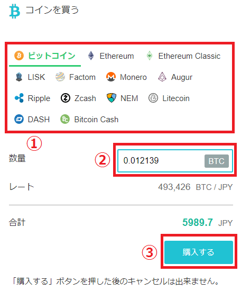Image resolution: width=241 pixels, height=291 pixels.
Task: Click the orange Bitcoin coin icon
Action: 19,56
